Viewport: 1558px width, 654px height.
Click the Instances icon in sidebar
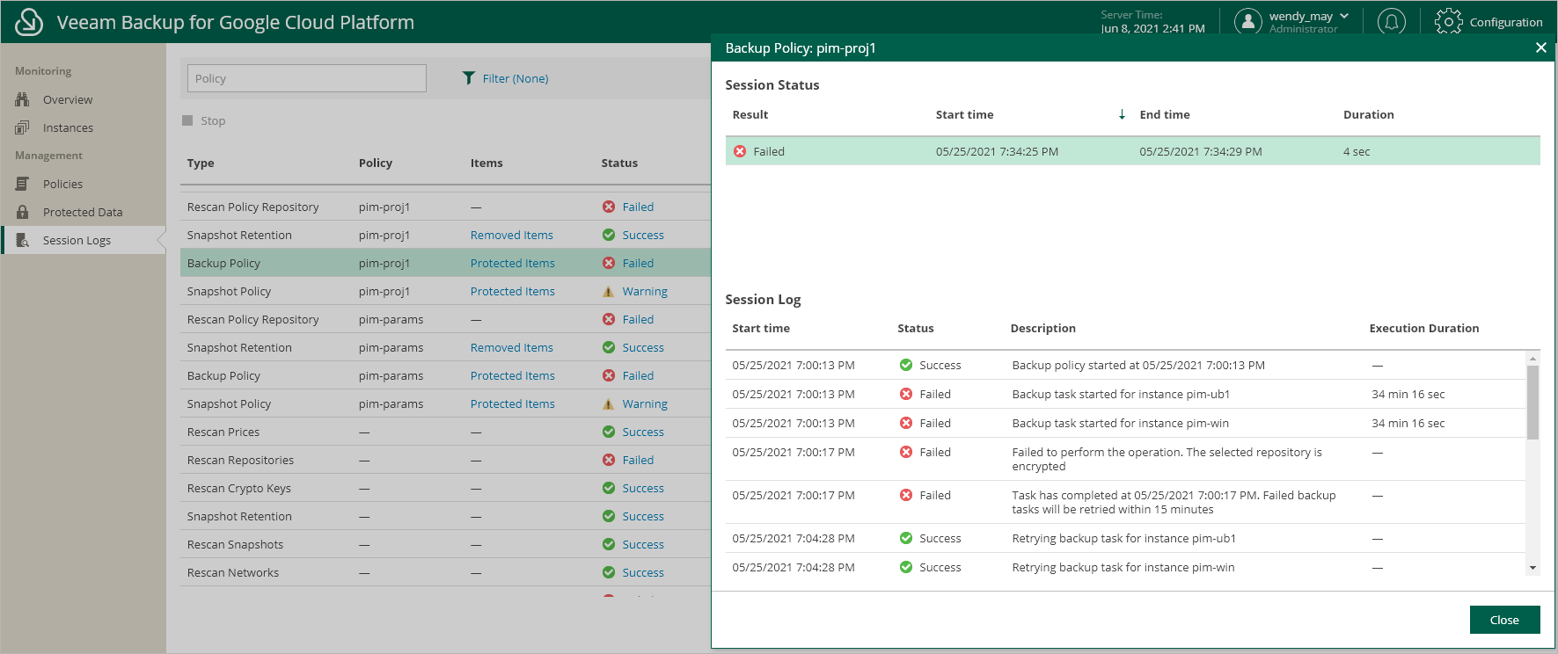tap(23, 127)
